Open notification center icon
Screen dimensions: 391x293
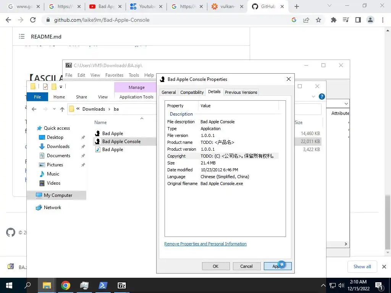tap(379, 285)
